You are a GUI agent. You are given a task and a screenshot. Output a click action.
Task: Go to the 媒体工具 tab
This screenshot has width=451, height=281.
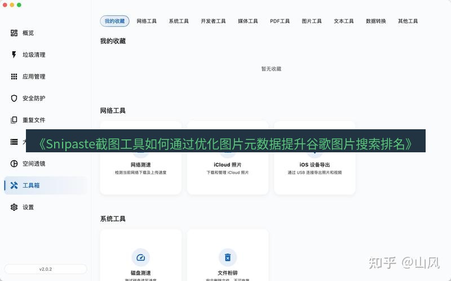click(247, 21)
